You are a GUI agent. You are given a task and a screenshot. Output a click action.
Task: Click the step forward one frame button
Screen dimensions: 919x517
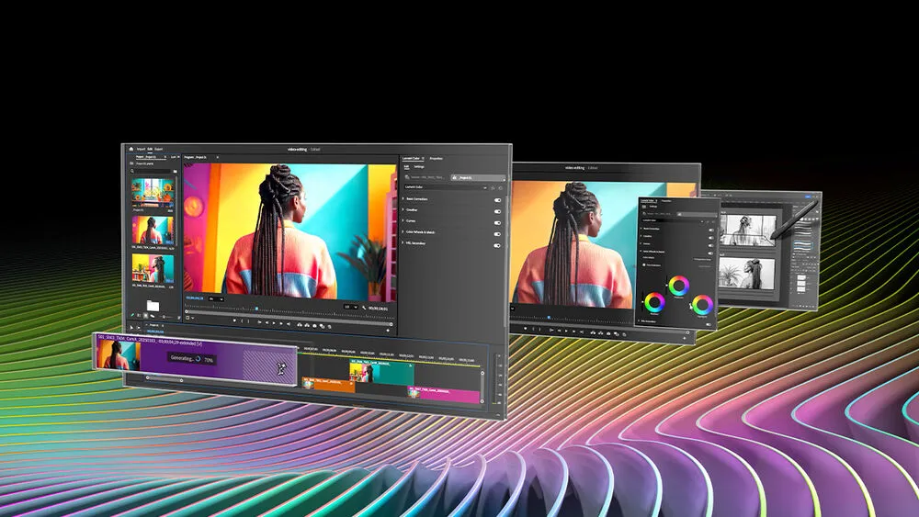tap(280, 323)
